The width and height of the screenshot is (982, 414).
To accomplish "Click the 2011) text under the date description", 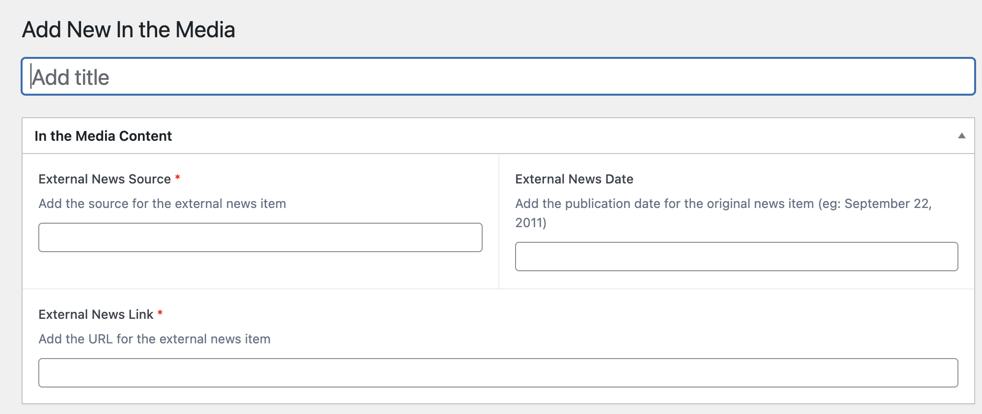I will pyautogui.click(x=531, y=223).
